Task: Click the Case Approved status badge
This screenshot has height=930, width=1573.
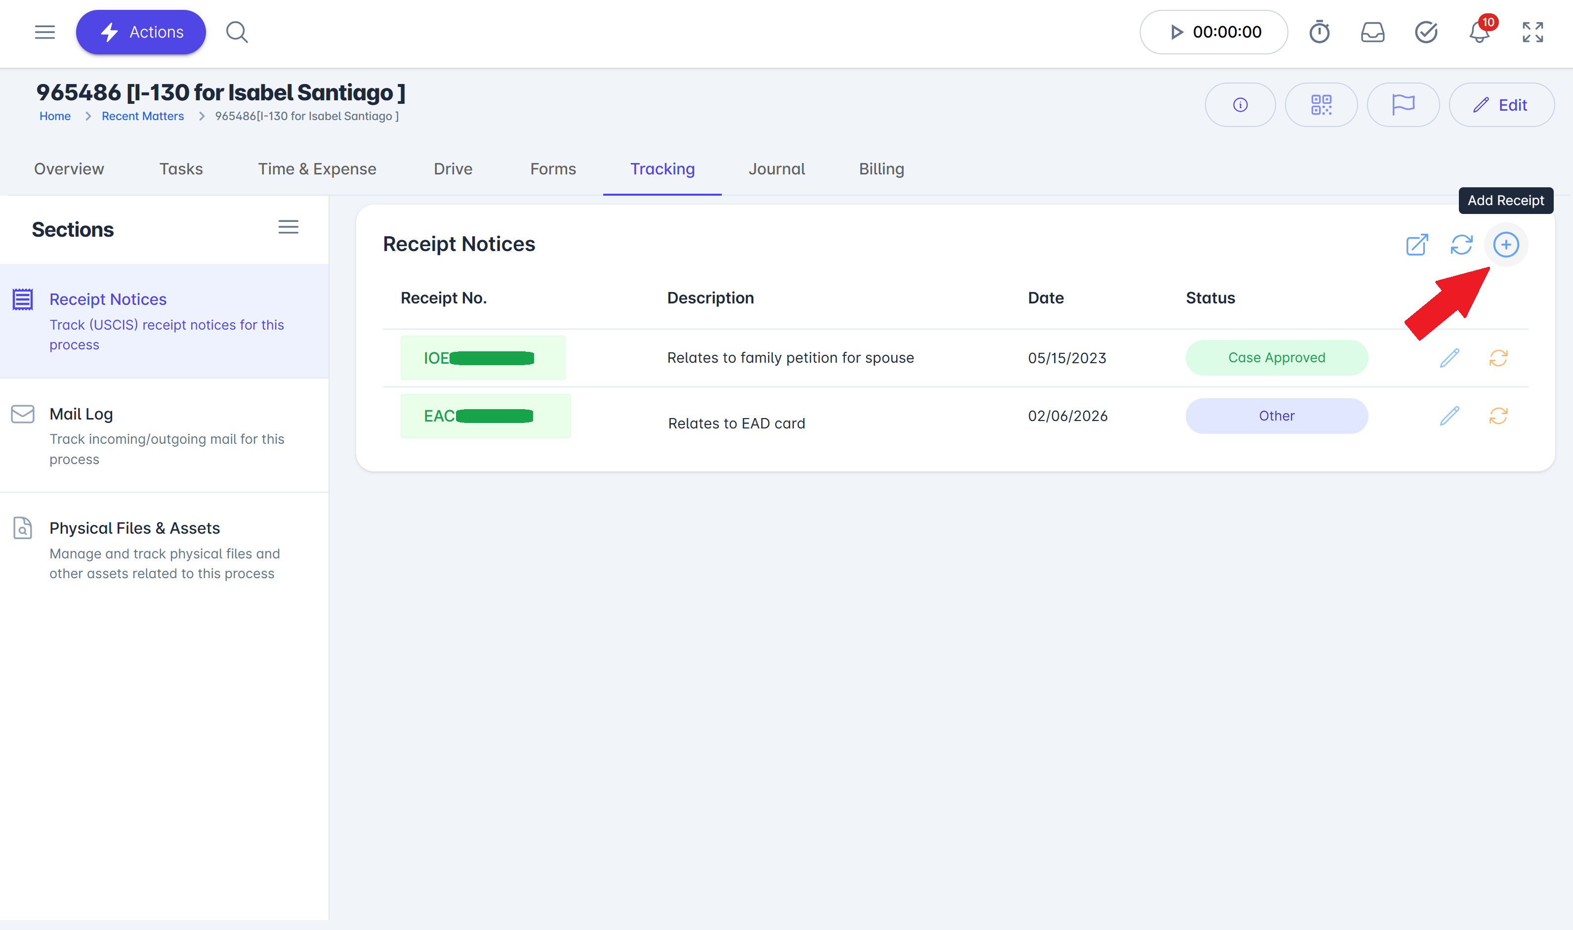Action: pos(1276,358)
